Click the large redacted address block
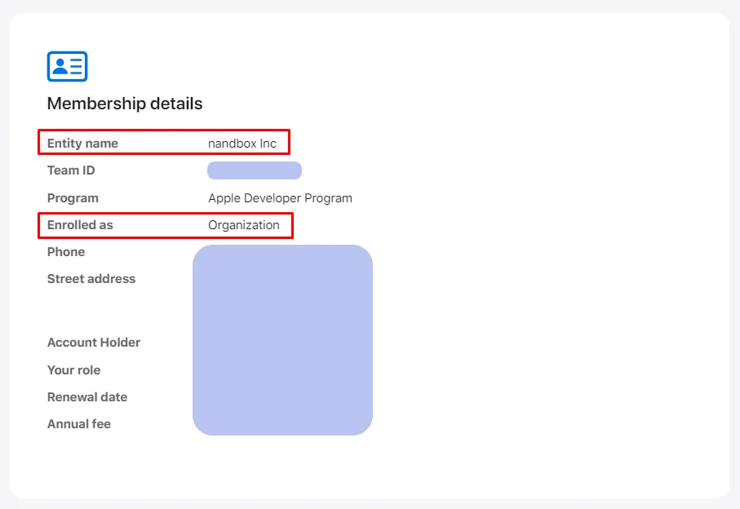This screenshot has height=509, width=740. click(x=282, y=339)
